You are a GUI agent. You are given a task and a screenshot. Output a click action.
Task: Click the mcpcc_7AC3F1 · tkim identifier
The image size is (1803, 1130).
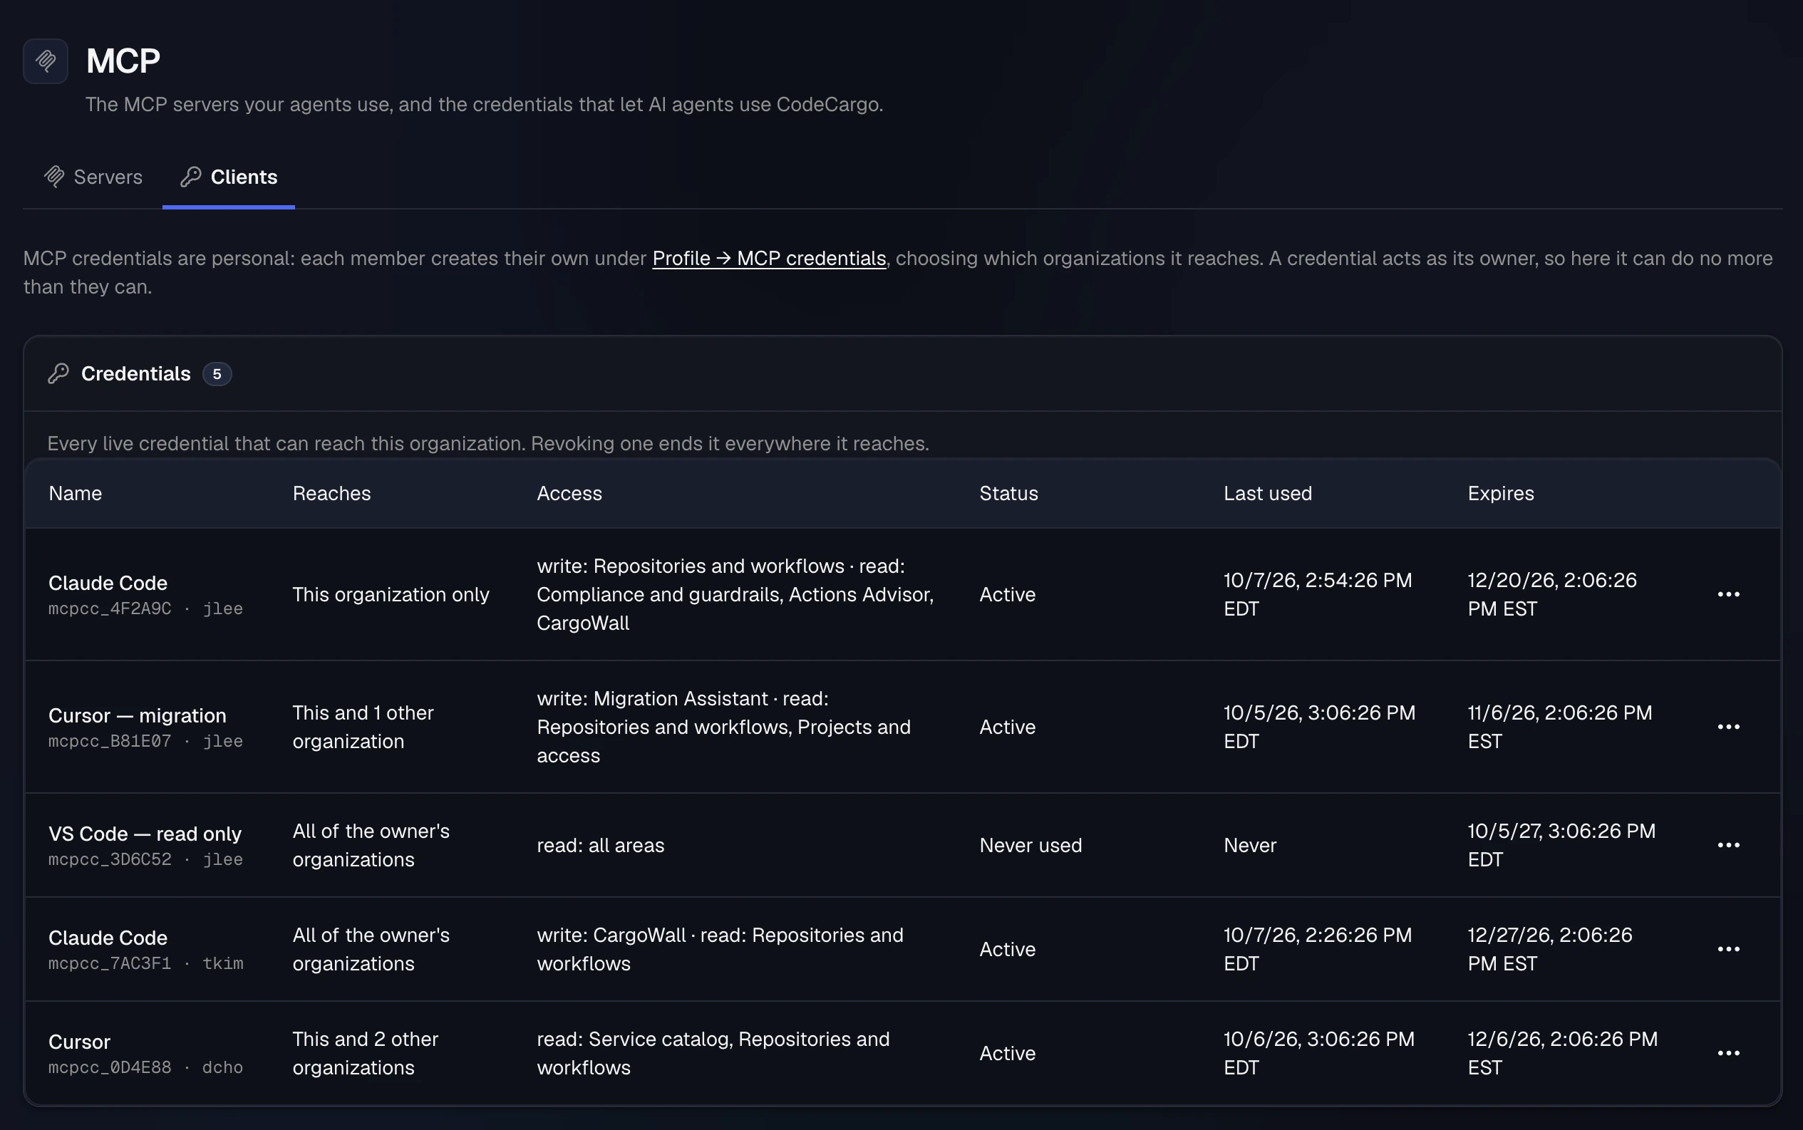(x=146, y=963)
